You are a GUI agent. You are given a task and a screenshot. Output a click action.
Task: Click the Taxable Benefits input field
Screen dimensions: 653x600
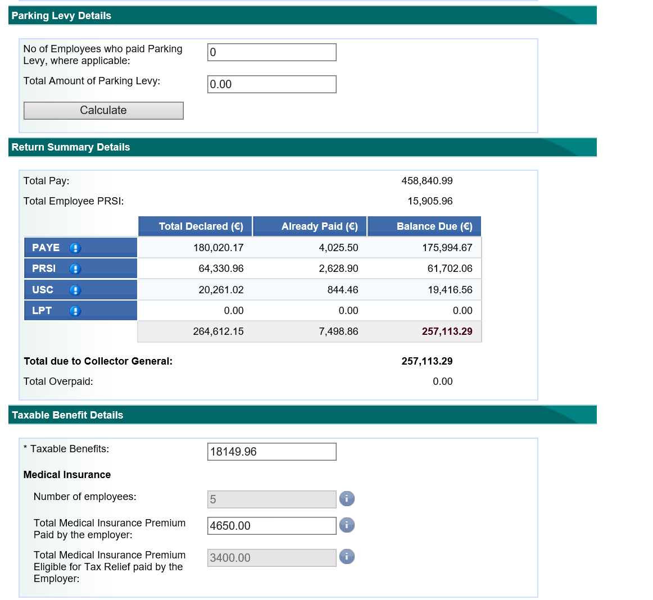point(271,452)
